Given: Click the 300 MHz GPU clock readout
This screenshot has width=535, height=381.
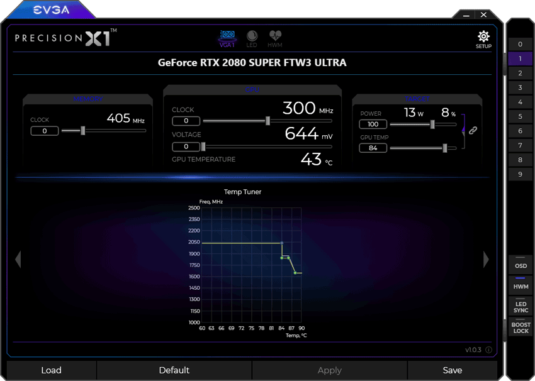Looking at the screenshot, I should (308, 108).
